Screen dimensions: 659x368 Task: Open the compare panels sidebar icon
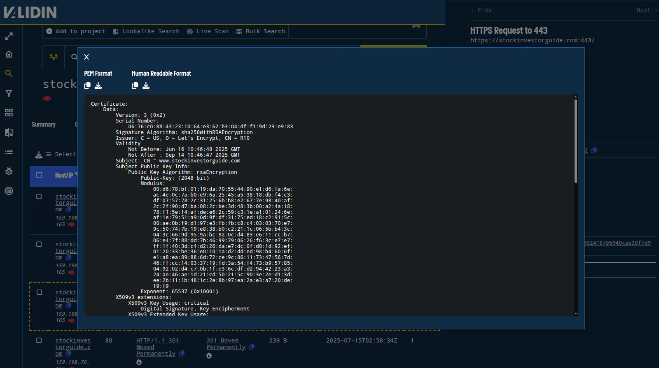click(x=9, y=132)
